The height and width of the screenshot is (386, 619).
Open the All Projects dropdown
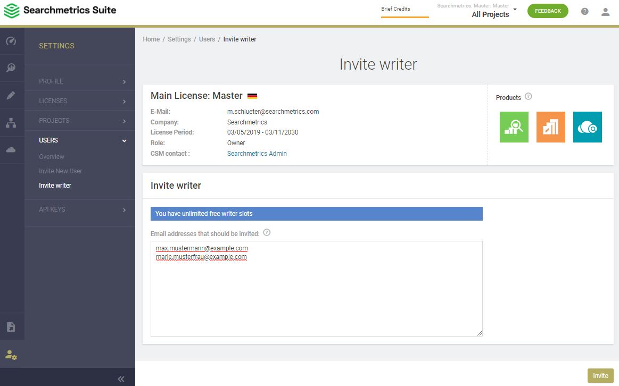[x=477, y=11]
